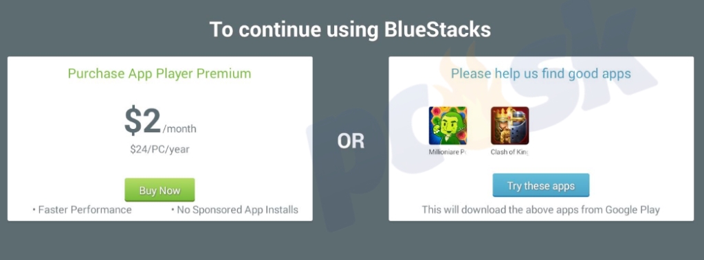Click the Faster Performance bullet text

[x=82, y=210]
